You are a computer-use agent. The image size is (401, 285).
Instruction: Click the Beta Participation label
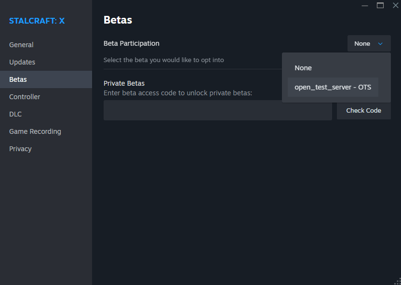pos(132,44)
